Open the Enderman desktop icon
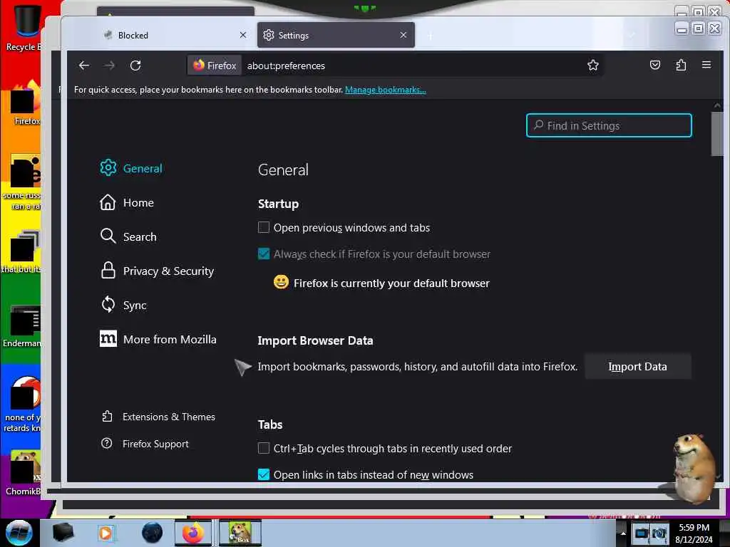Screen dimensions: 730x547 click(24, 325)
